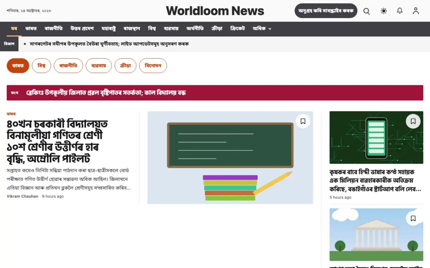This screenshot has height=268, width=430.
Task: Open headline about কৃষকৰ বাবে হিন্দী ভাষাৰ কণ্ঠ সহায়ক
Action: [375, 181]
